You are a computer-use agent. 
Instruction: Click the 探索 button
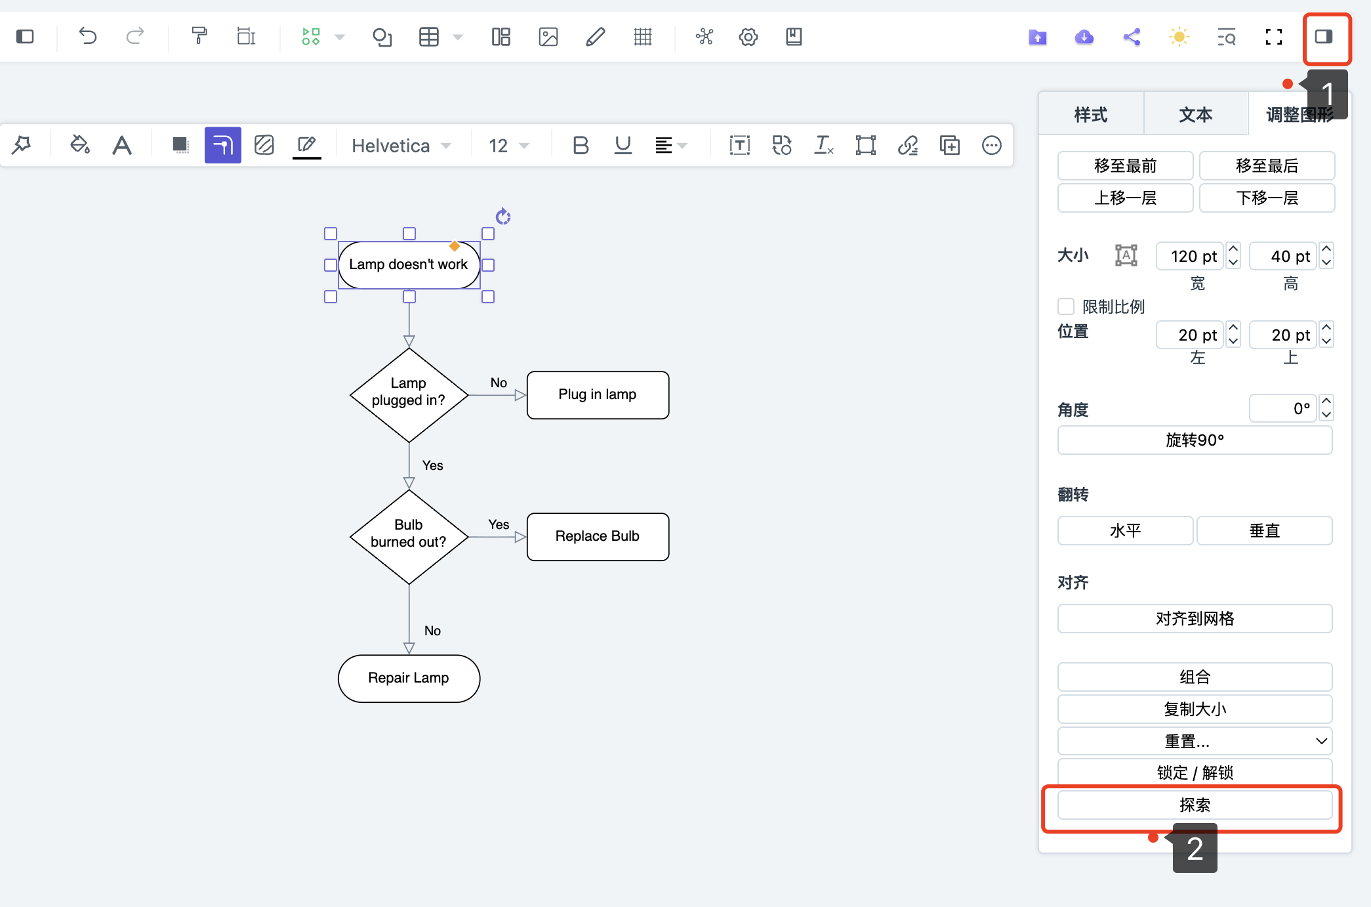point(1195,805)
